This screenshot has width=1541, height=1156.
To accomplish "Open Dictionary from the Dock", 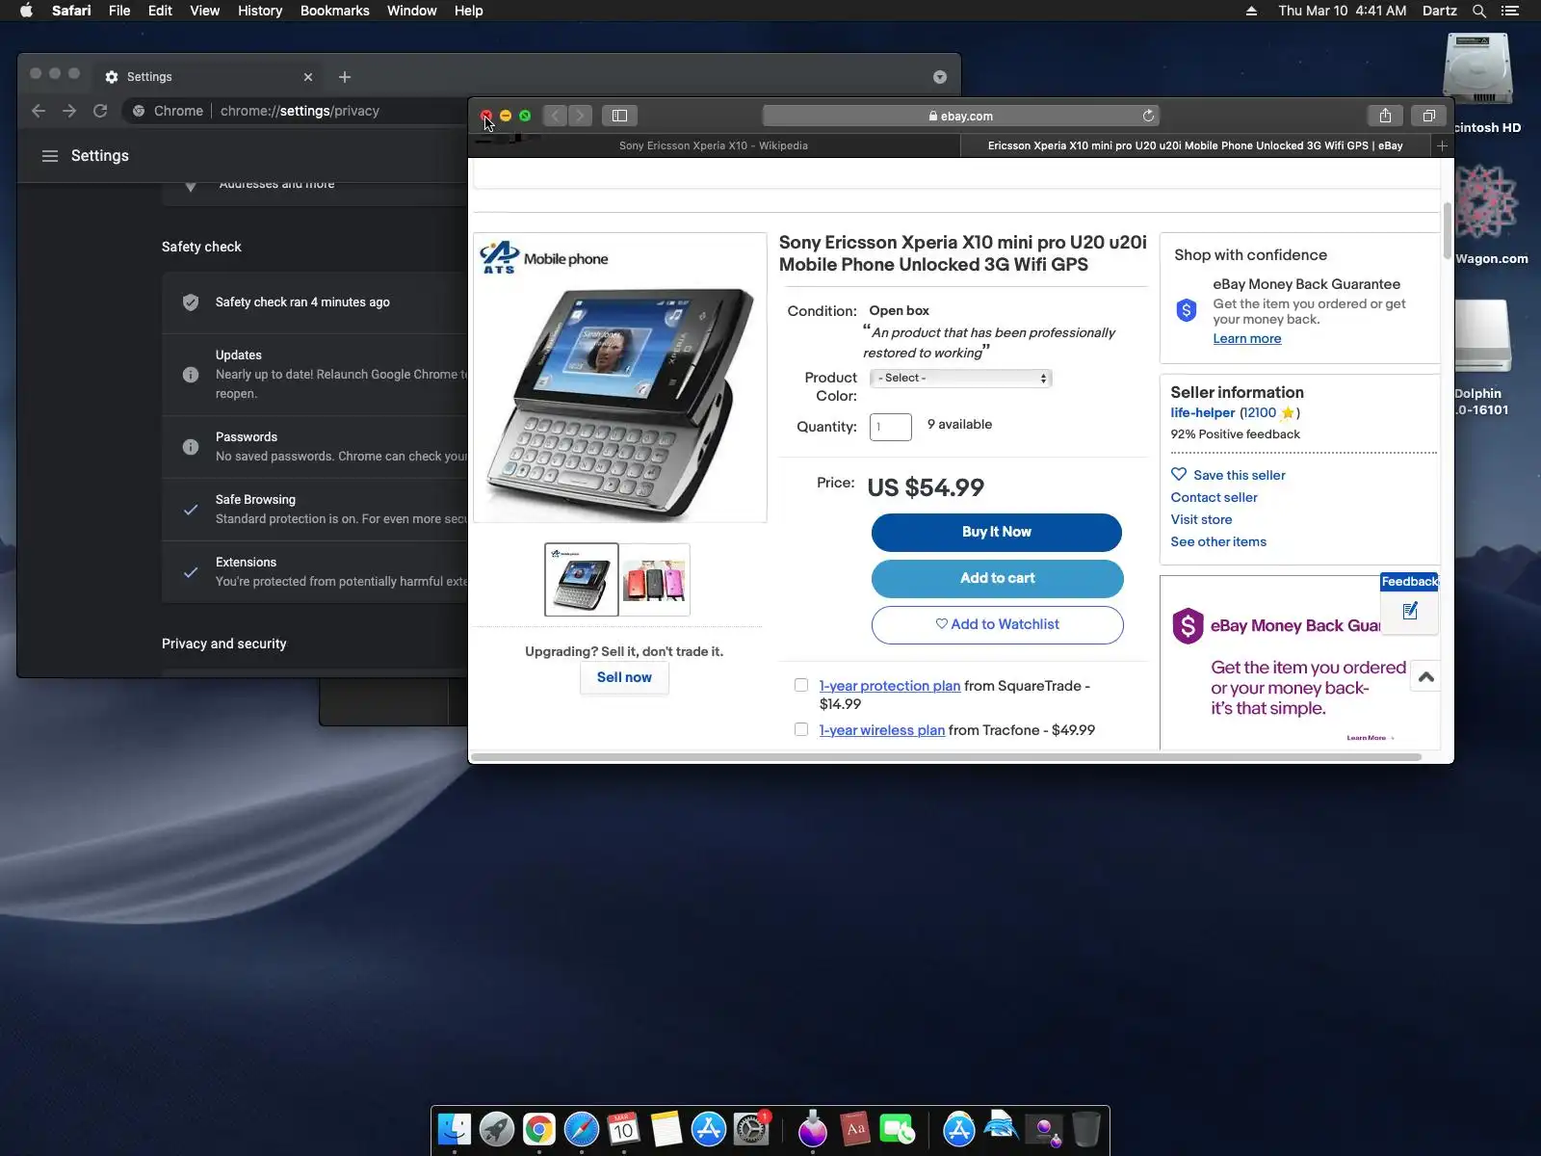I will click(x=855, y=1129).
